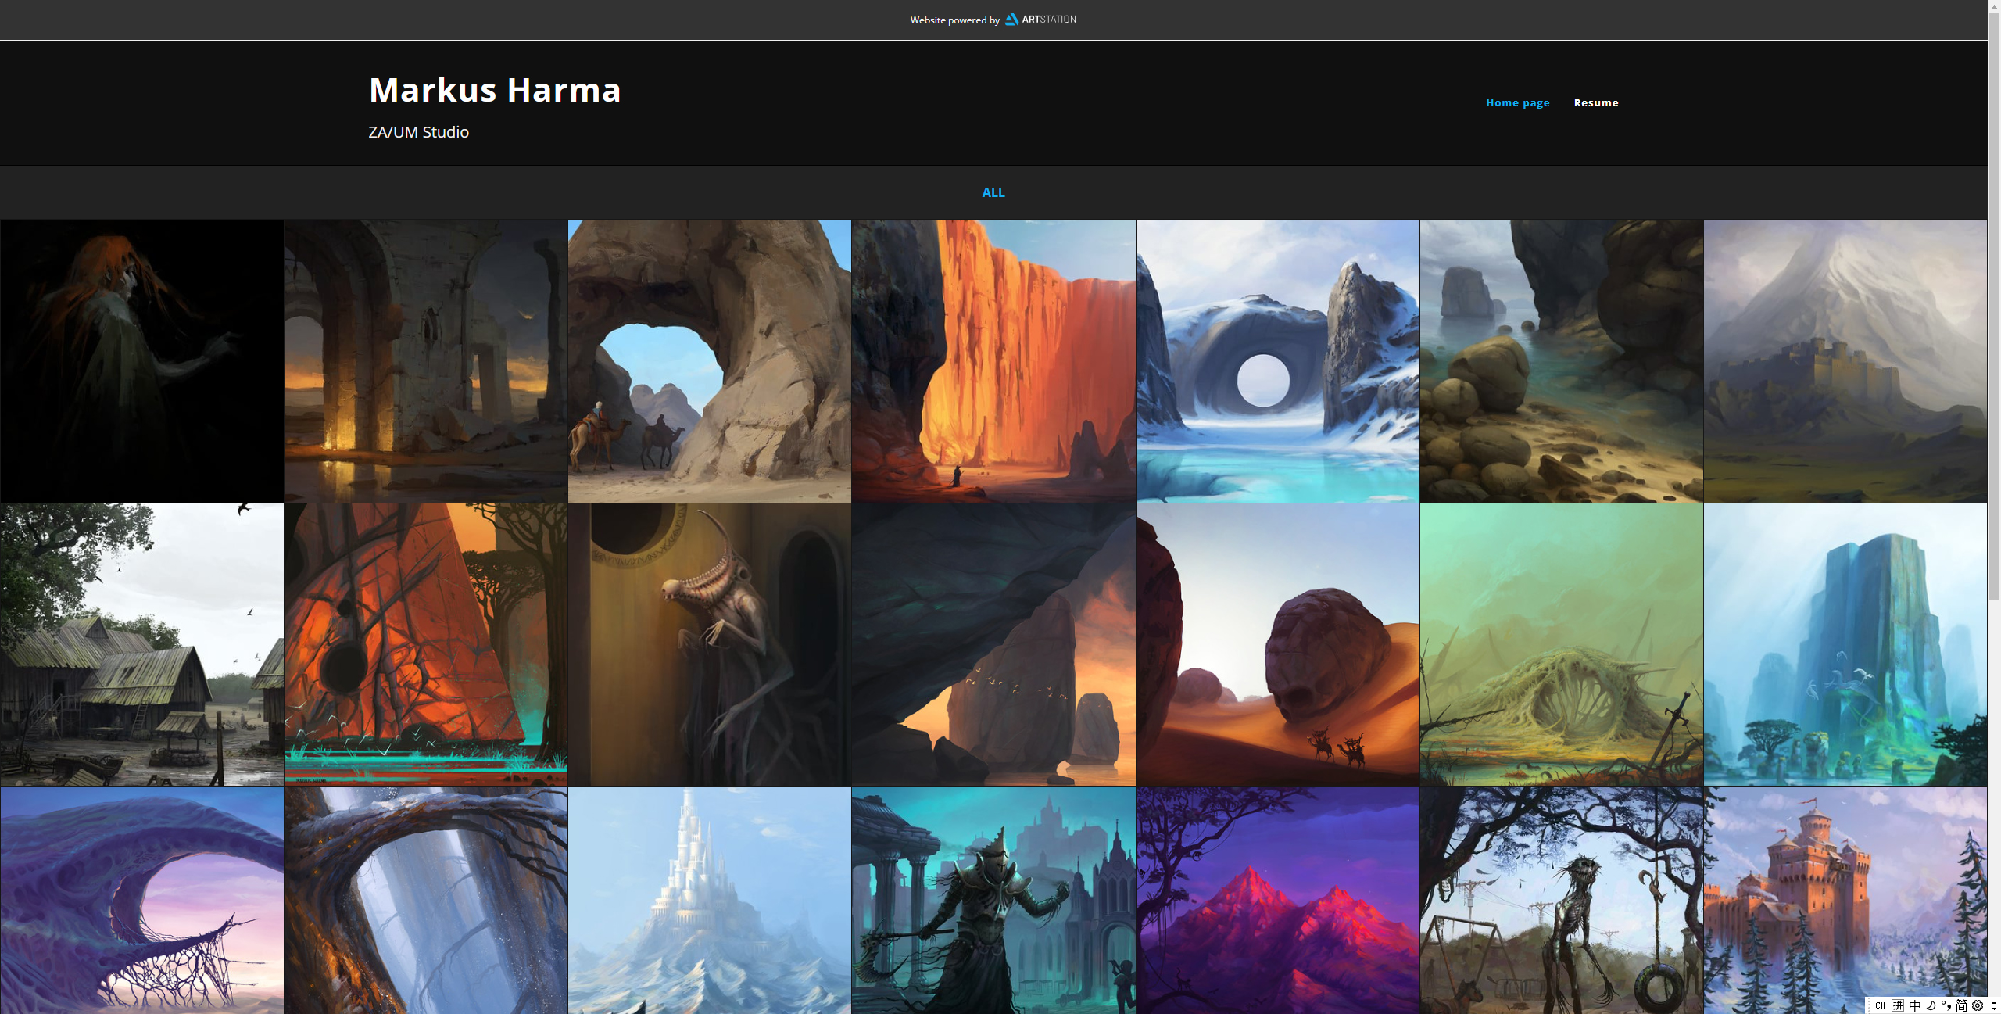Open the giant skull desert painting
Viewport: 2001px width, 1014px height.
[x=1277, y=644]
